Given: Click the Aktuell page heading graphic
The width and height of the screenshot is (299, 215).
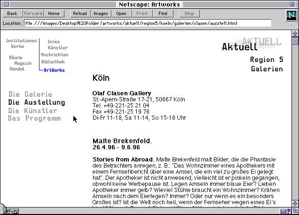Looking at the screenshot, I should coord(252,44).
